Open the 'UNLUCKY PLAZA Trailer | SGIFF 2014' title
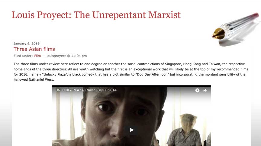 tap(86, 90)
